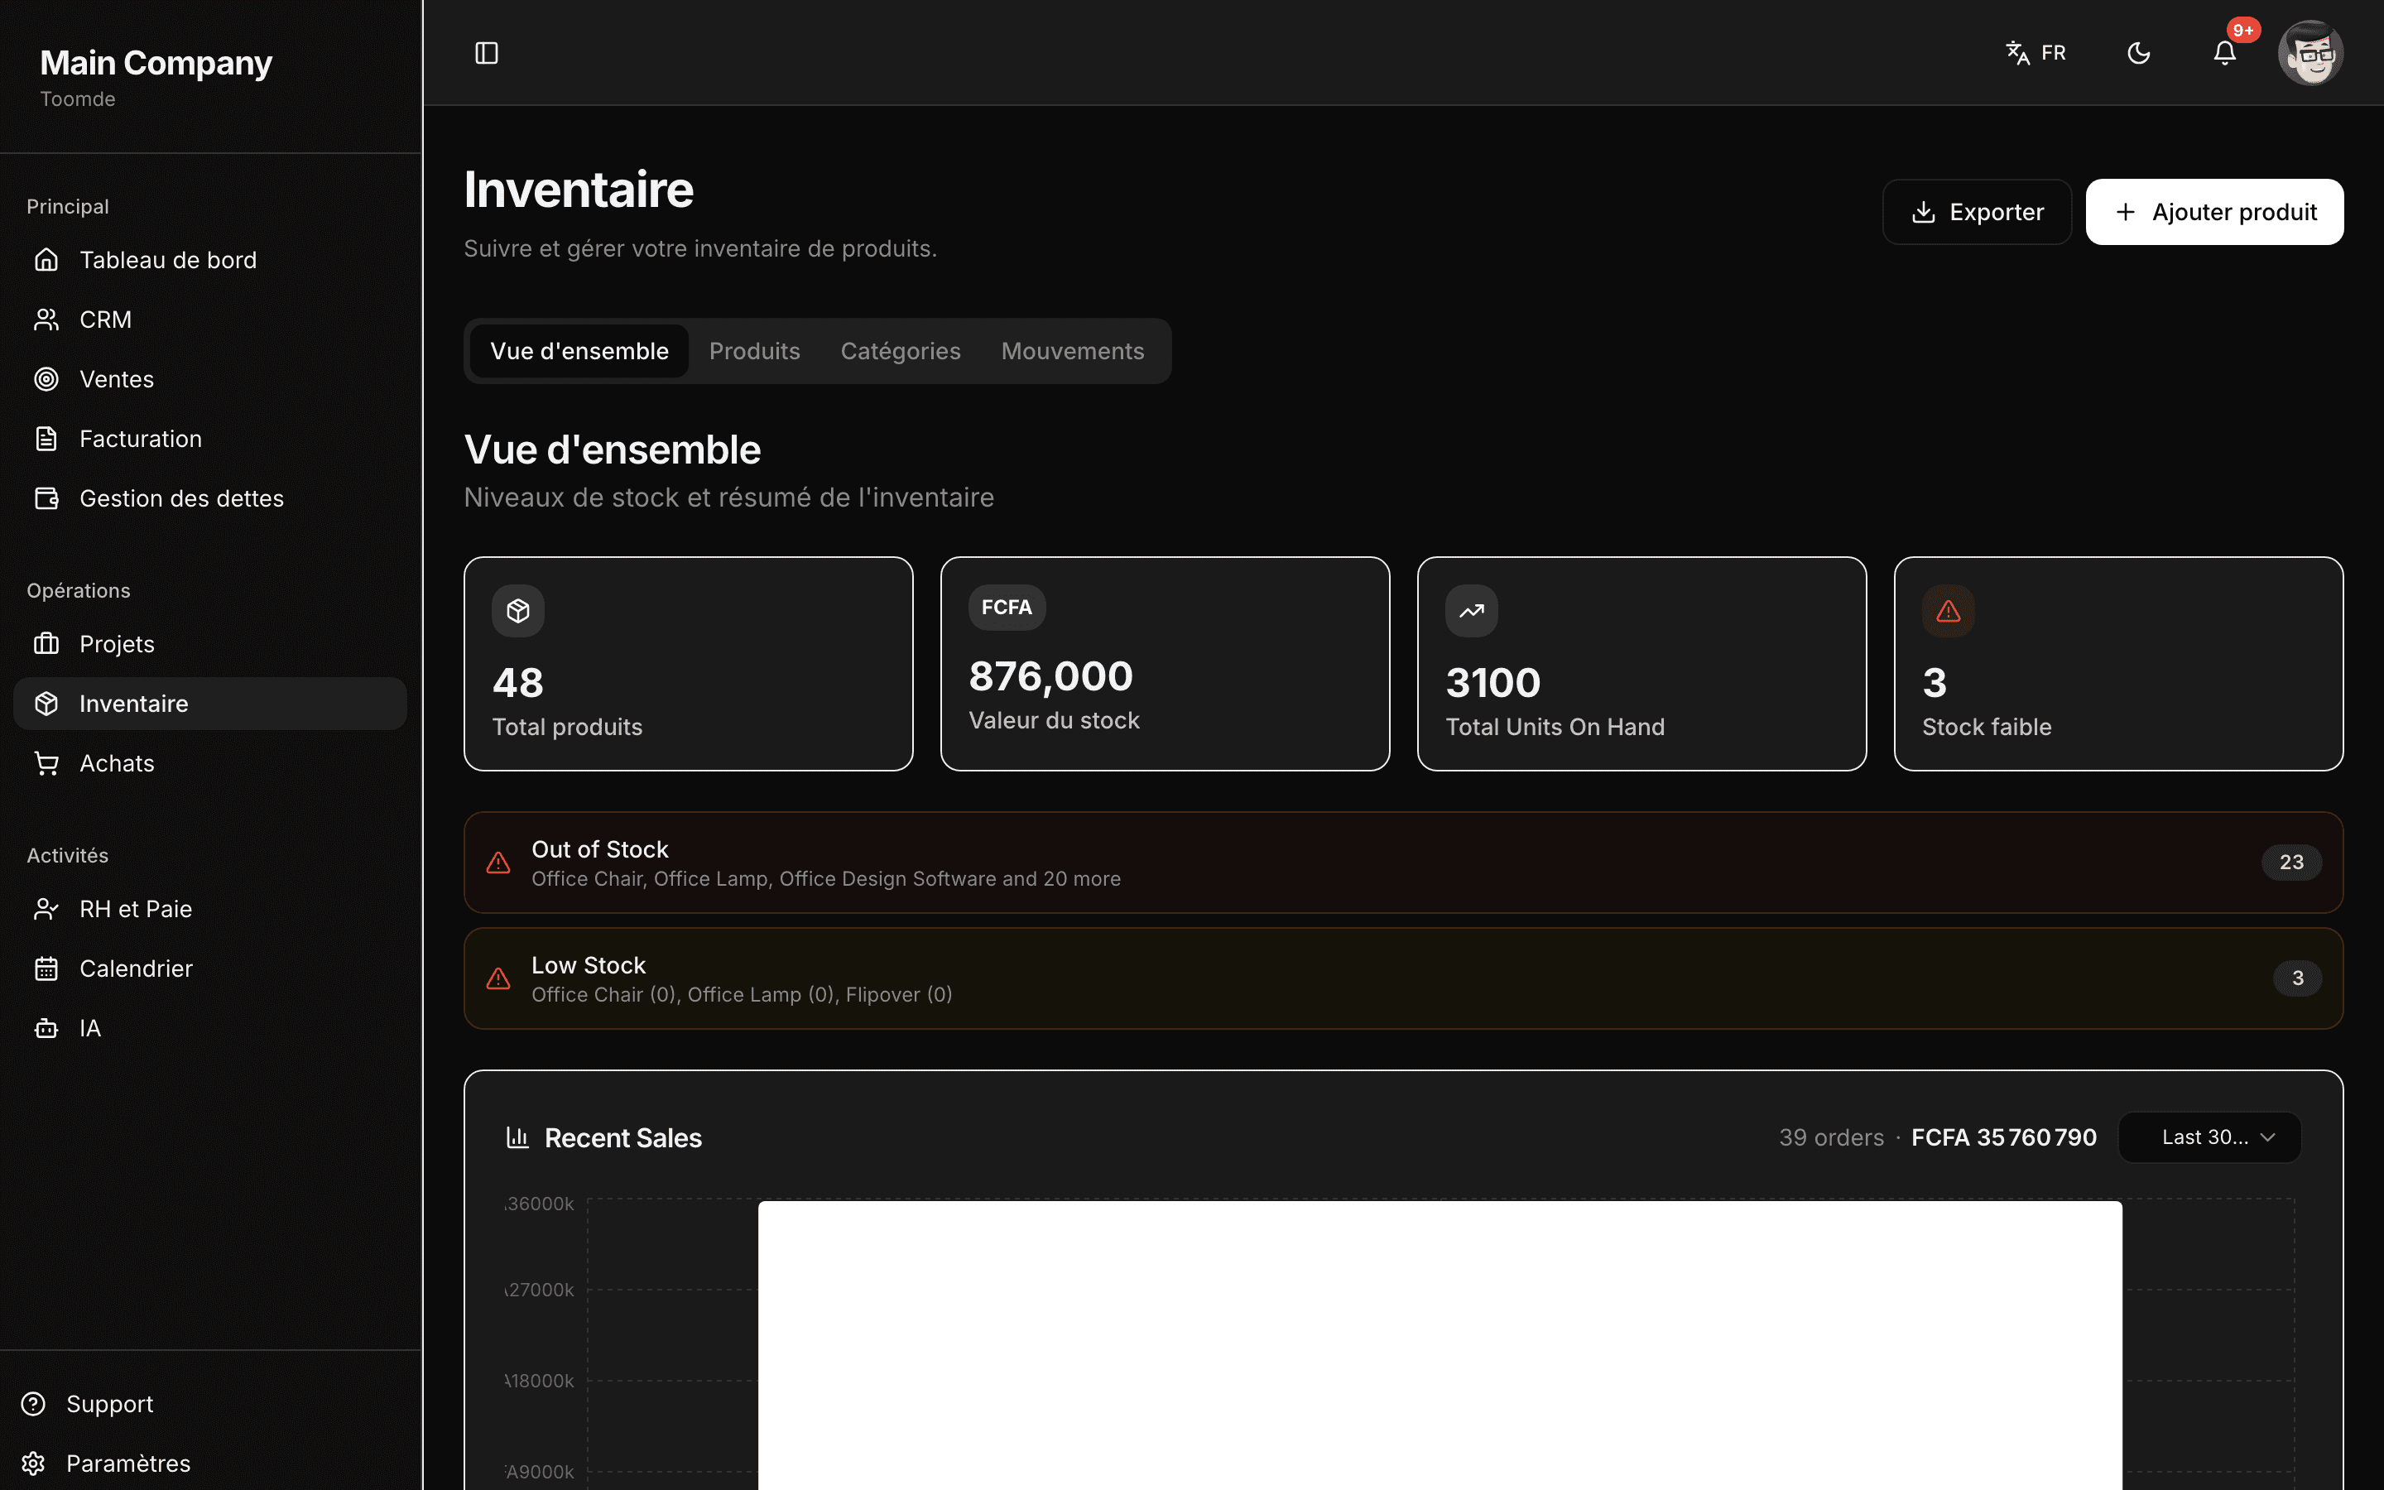Click the 23 count badge on Out of Stock
This screenshot has width=2384, height=1490.
pos(2291,863)
